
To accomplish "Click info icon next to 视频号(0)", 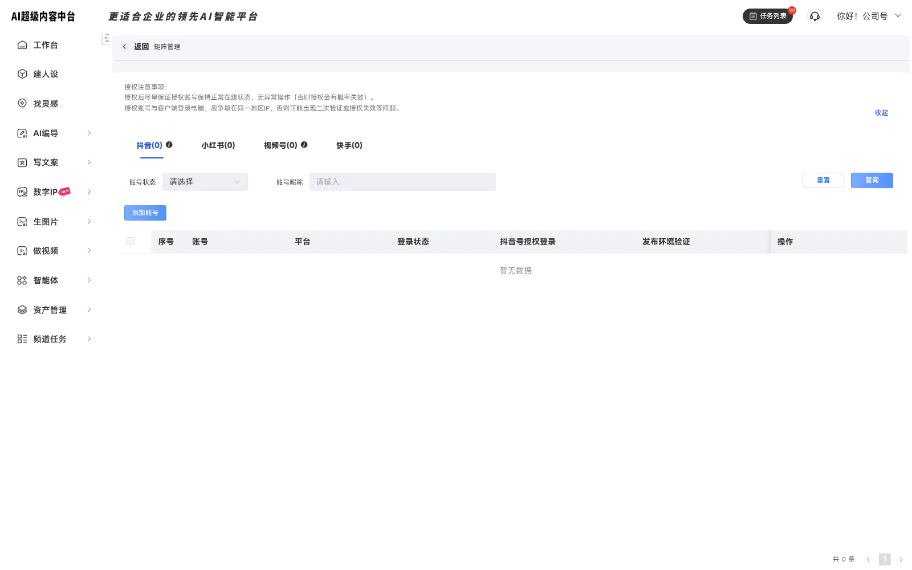I will (304, 145).
